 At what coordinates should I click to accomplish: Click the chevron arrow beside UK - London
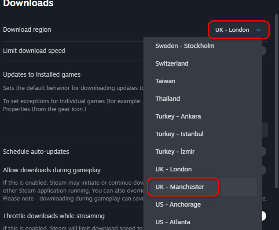point(259,30)
